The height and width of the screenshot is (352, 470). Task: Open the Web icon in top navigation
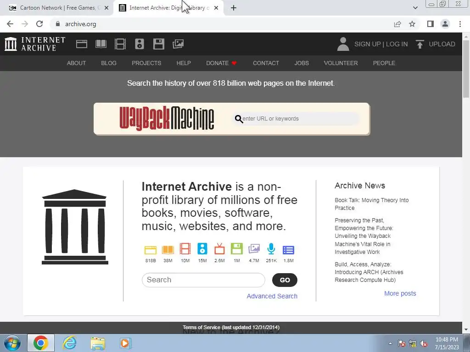click(x=82, y=44)
